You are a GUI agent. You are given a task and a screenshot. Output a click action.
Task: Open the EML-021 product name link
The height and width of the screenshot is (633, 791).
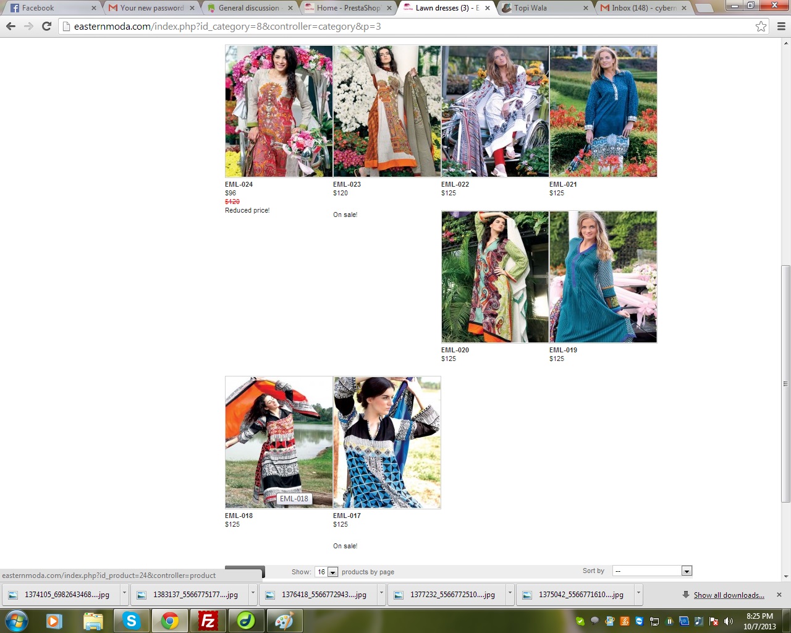(563, 184)
